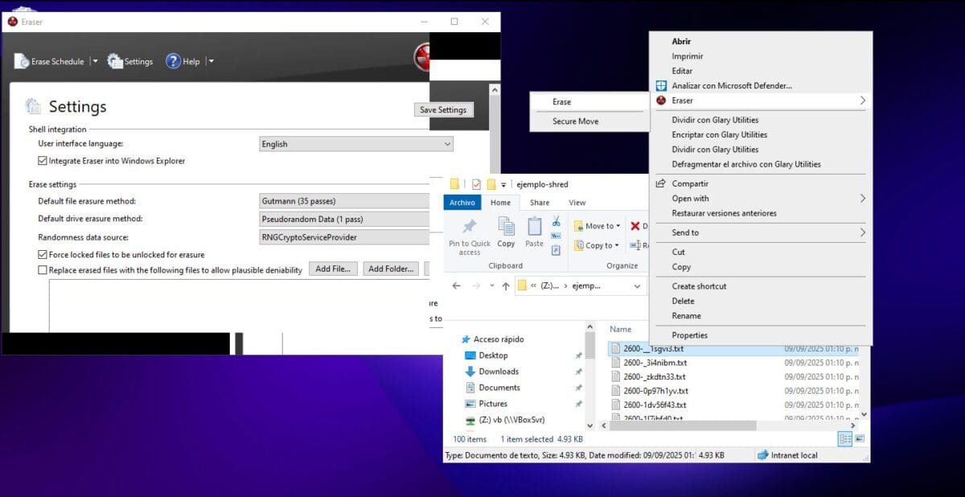This screenshot has width=965, height=497.
Task: Click Explorer Up arrow
Action: pyautogui.click(x=506, y=285)
